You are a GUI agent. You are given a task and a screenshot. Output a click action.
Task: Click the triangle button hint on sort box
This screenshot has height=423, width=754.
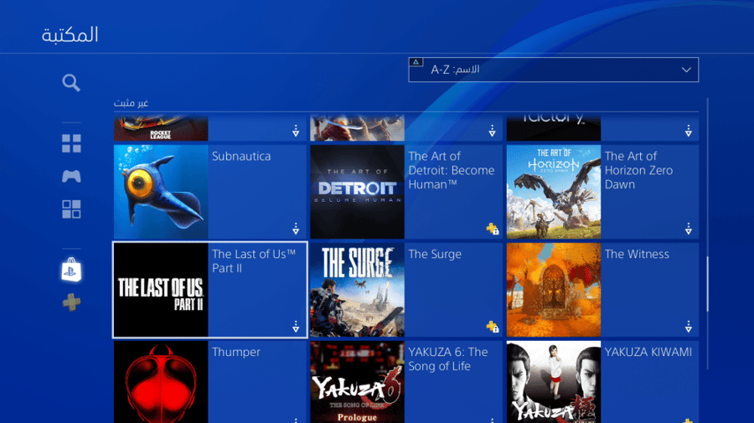tap(416, 62)
